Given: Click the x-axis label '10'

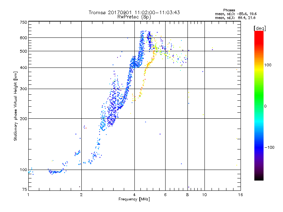Looking at the screenshot, I should [x=204, y=195].
